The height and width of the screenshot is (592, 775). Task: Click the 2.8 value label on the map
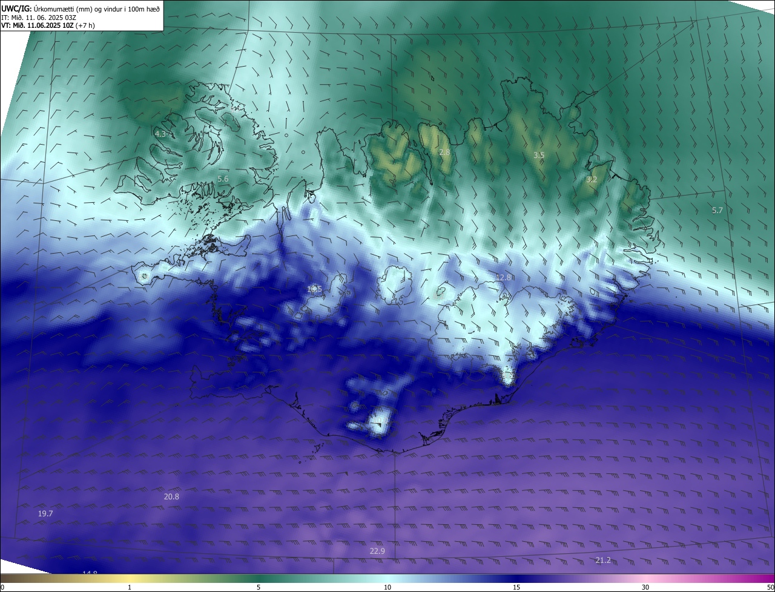(444, 153)
